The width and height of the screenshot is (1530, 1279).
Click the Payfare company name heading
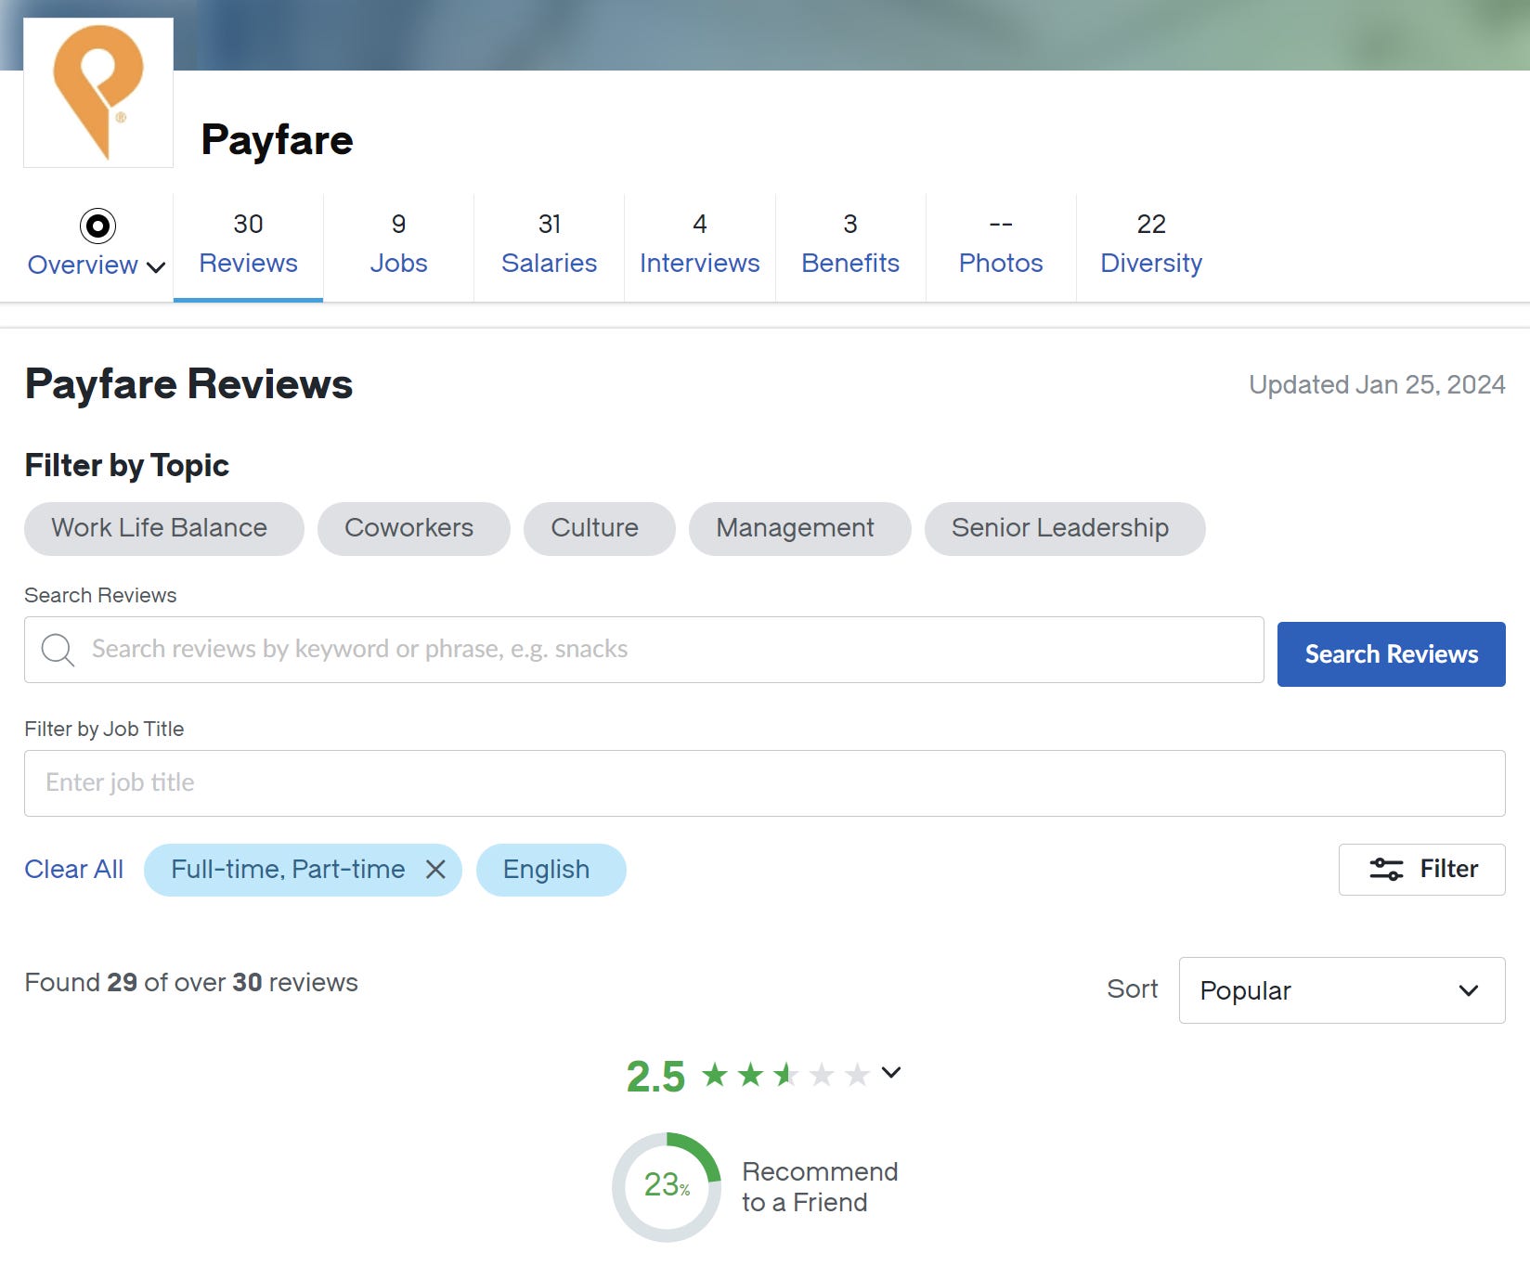[x=277, y=140]
